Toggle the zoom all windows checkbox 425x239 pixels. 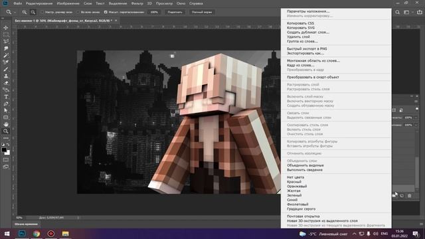[x=78, y=12]
